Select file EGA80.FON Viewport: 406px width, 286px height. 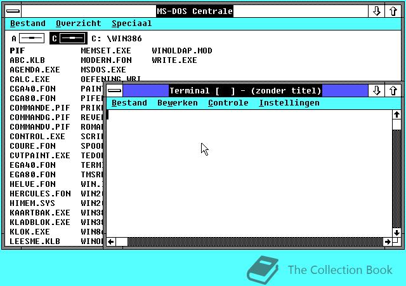[x=32, y=174]
